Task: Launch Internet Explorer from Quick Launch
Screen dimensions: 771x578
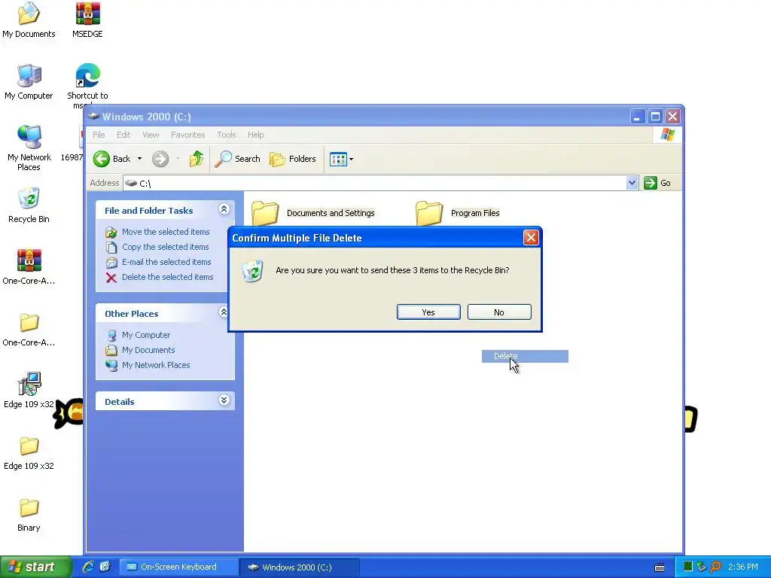Action: point(88,567)
